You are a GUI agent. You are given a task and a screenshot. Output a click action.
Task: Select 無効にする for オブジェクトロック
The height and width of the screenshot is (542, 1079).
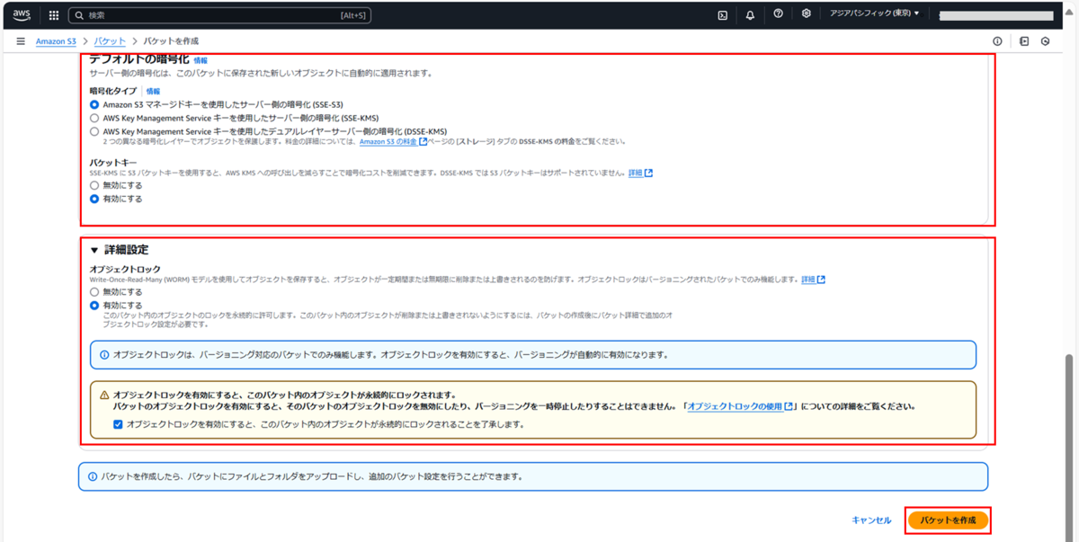[x=94, y=292]
